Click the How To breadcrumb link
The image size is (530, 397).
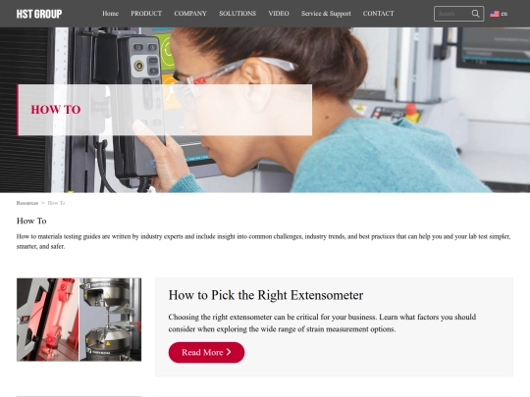coord(57,203)
